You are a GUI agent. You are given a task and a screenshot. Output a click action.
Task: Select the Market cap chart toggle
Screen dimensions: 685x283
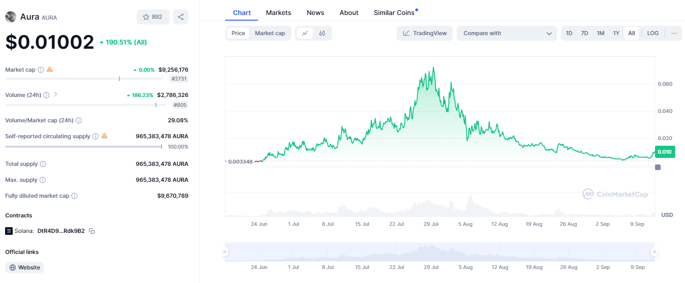coord(270,33)
